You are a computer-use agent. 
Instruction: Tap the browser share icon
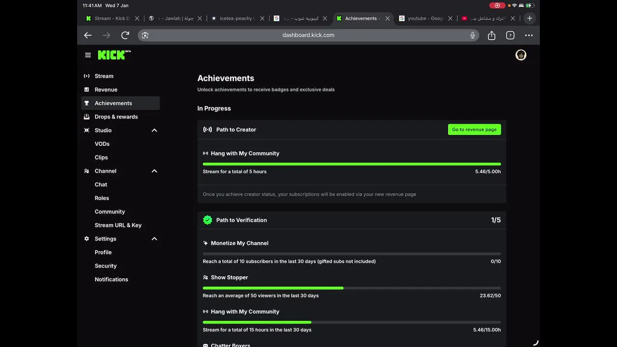pyautogui.click(x=492, y=35)
